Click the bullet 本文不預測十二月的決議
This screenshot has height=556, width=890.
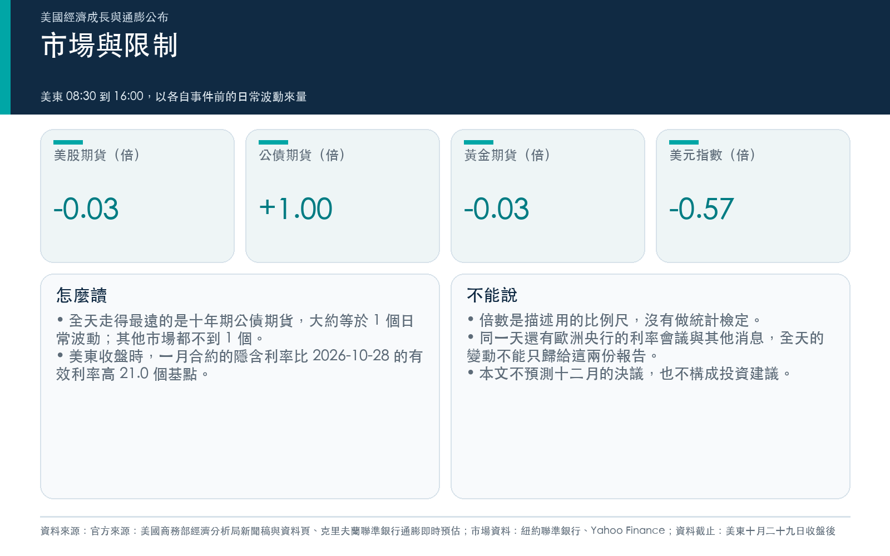pyautogui.click(x=629, y=374)
